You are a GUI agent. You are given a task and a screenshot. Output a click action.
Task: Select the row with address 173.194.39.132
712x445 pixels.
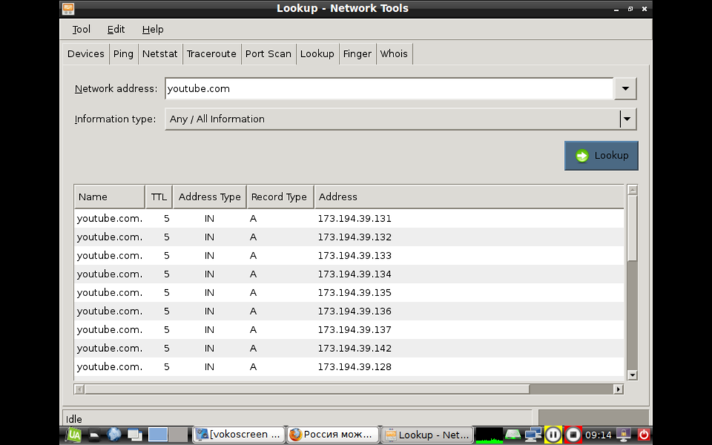pos(349,237)
